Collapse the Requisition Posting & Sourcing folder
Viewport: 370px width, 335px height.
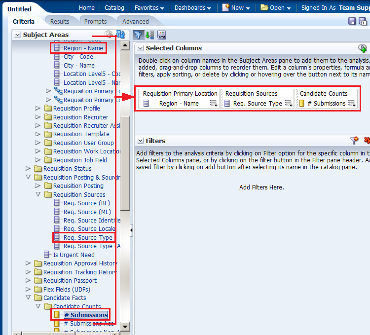(28, 177)
